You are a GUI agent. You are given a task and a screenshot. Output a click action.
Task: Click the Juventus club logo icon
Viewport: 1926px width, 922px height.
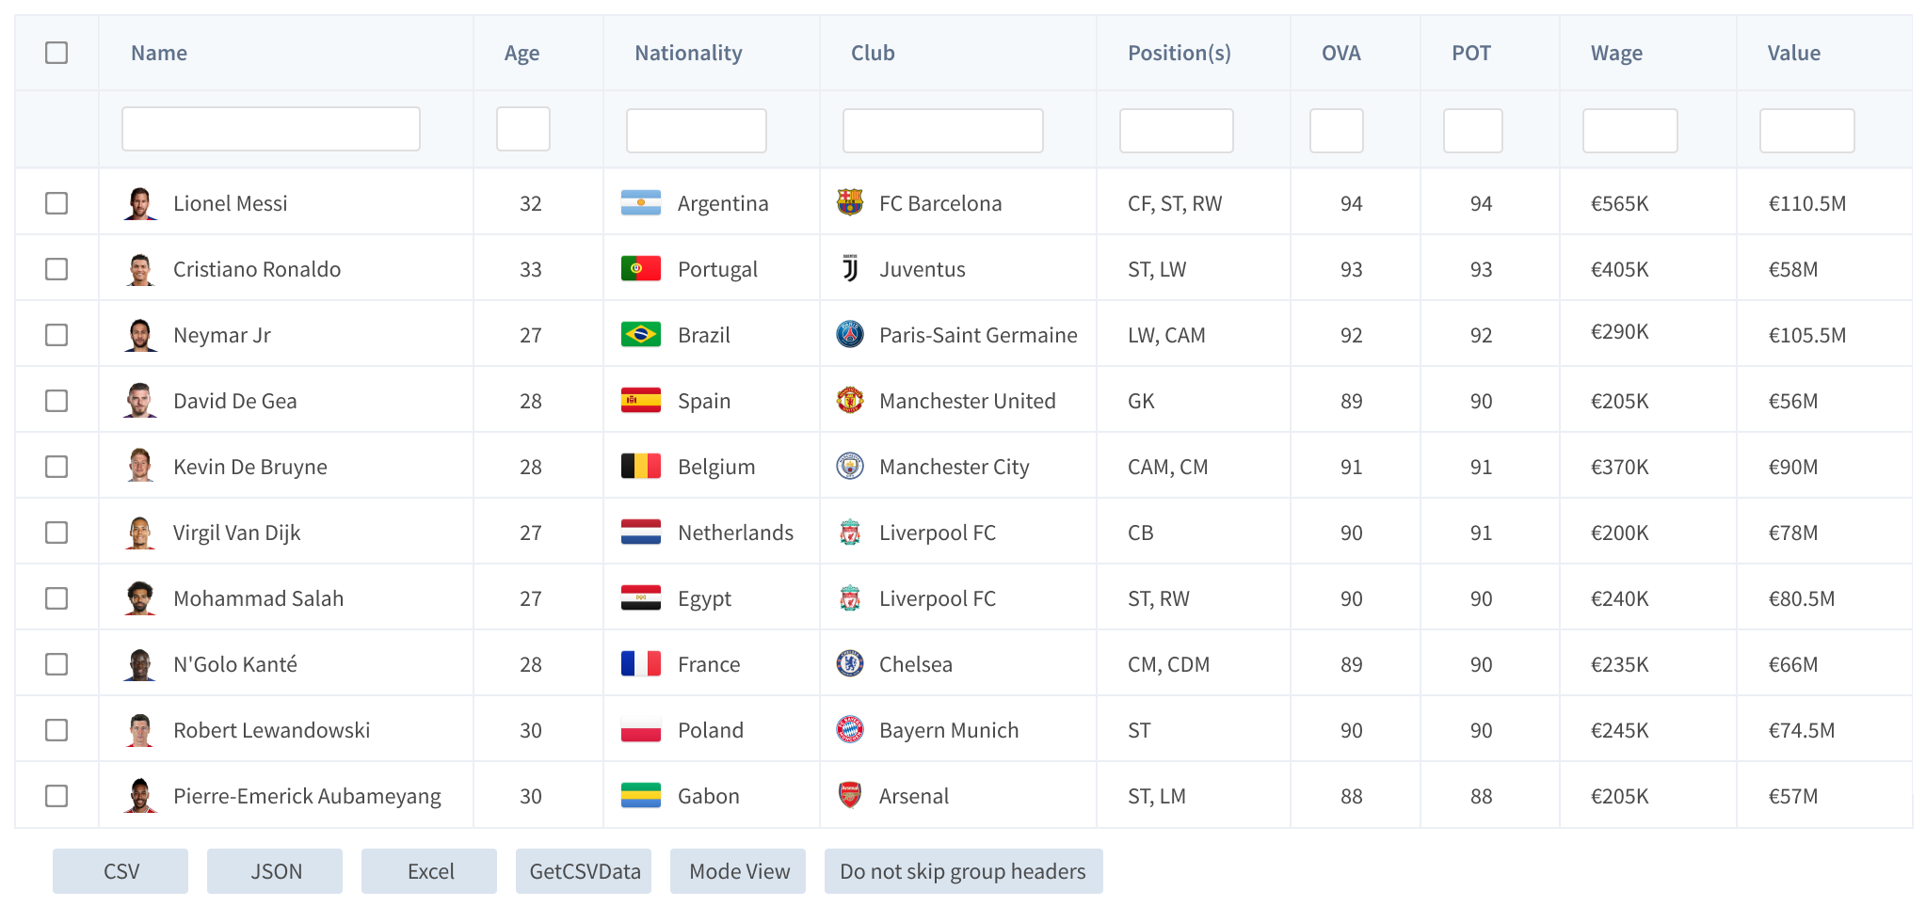849,268
